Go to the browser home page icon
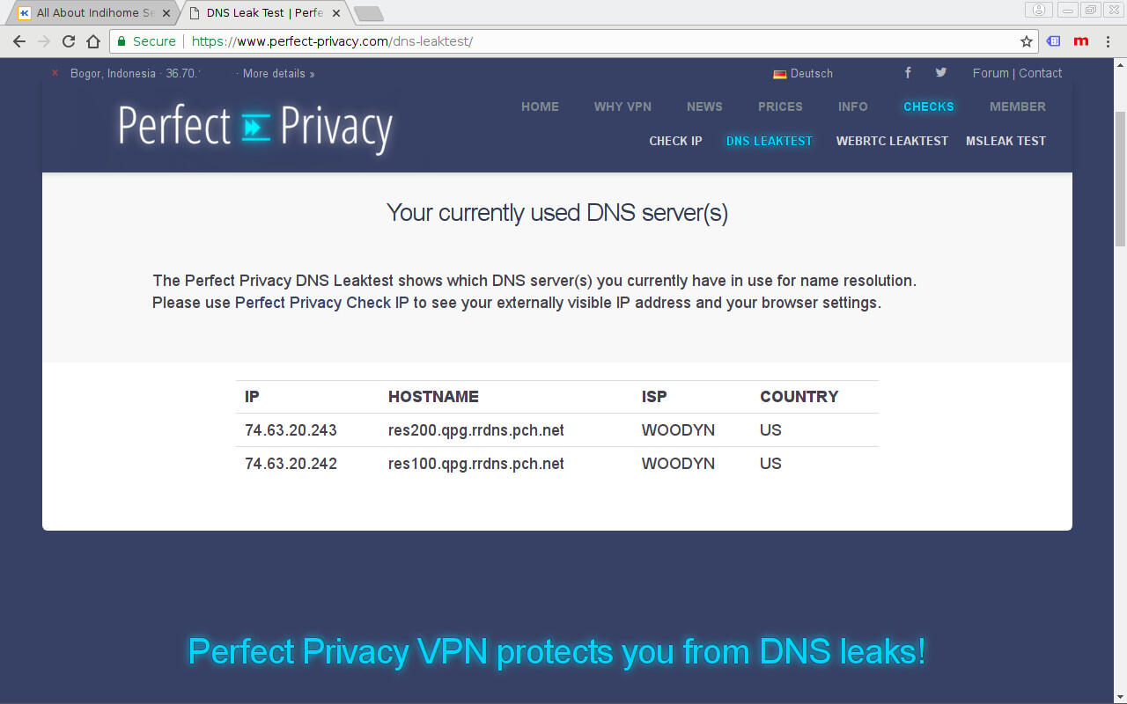The width and height of the screenshot is (1127, 704). coord(93,41)
